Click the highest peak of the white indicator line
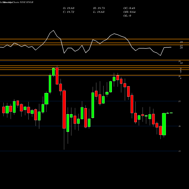The image size is (189, 189). tap(53, 30)
